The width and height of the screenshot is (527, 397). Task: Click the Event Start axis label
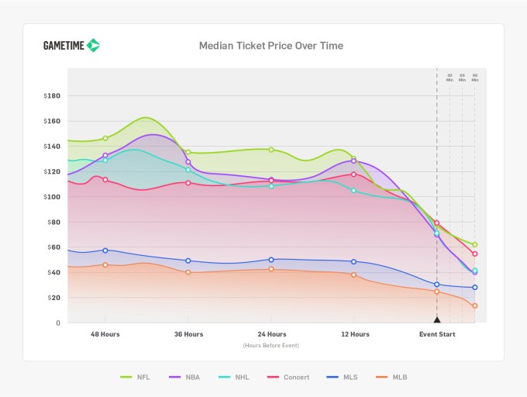(x=437, y=334)
